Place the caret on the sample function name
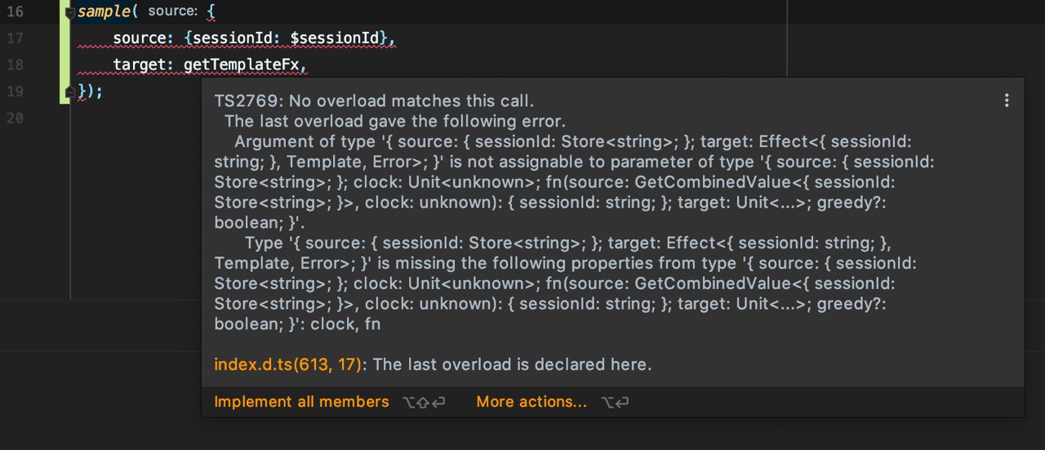Screen dimensions: 1045x450 click(104, 12)
